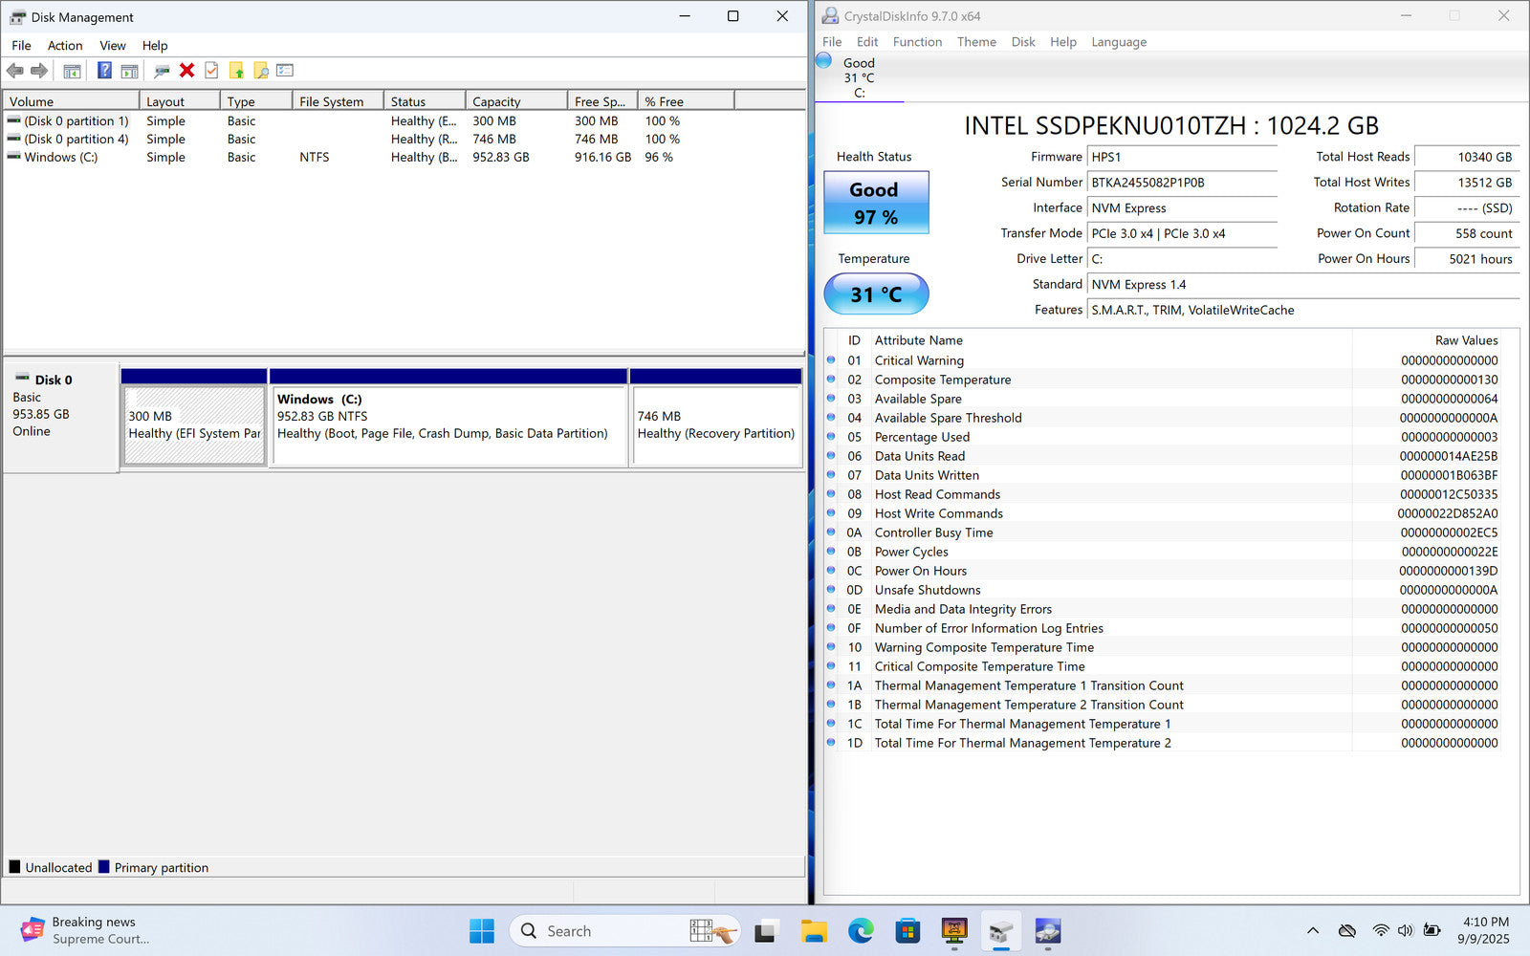
Task: Click the Disk 0 Basic disk label
Action: coord(60,416)
